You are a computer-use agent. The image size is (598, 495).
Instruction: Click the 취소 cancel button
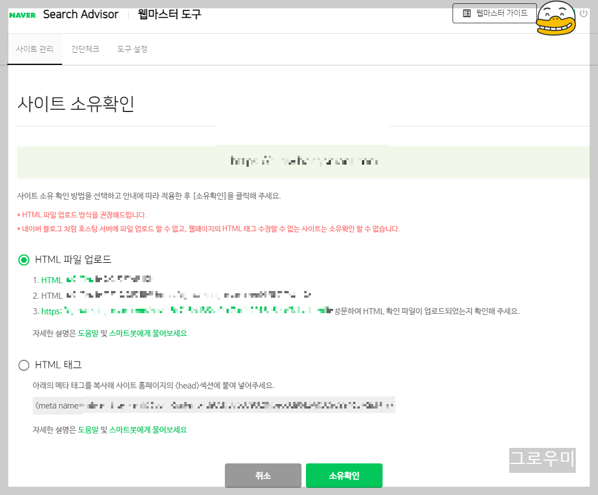[263, 475]
